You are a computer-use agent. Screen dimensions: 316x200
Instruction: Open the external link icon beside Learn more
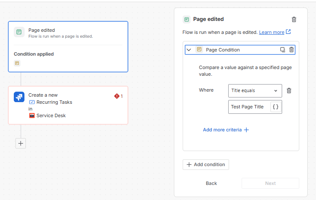pos(288,32)
